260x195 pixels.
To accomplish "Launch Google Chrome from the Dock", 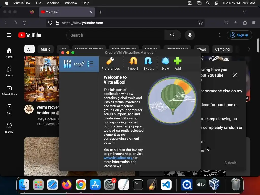I will [81, 185].
